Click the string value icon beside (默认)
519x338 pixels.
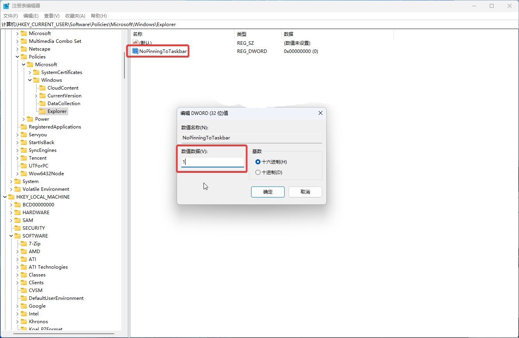(x=135, y=43)
